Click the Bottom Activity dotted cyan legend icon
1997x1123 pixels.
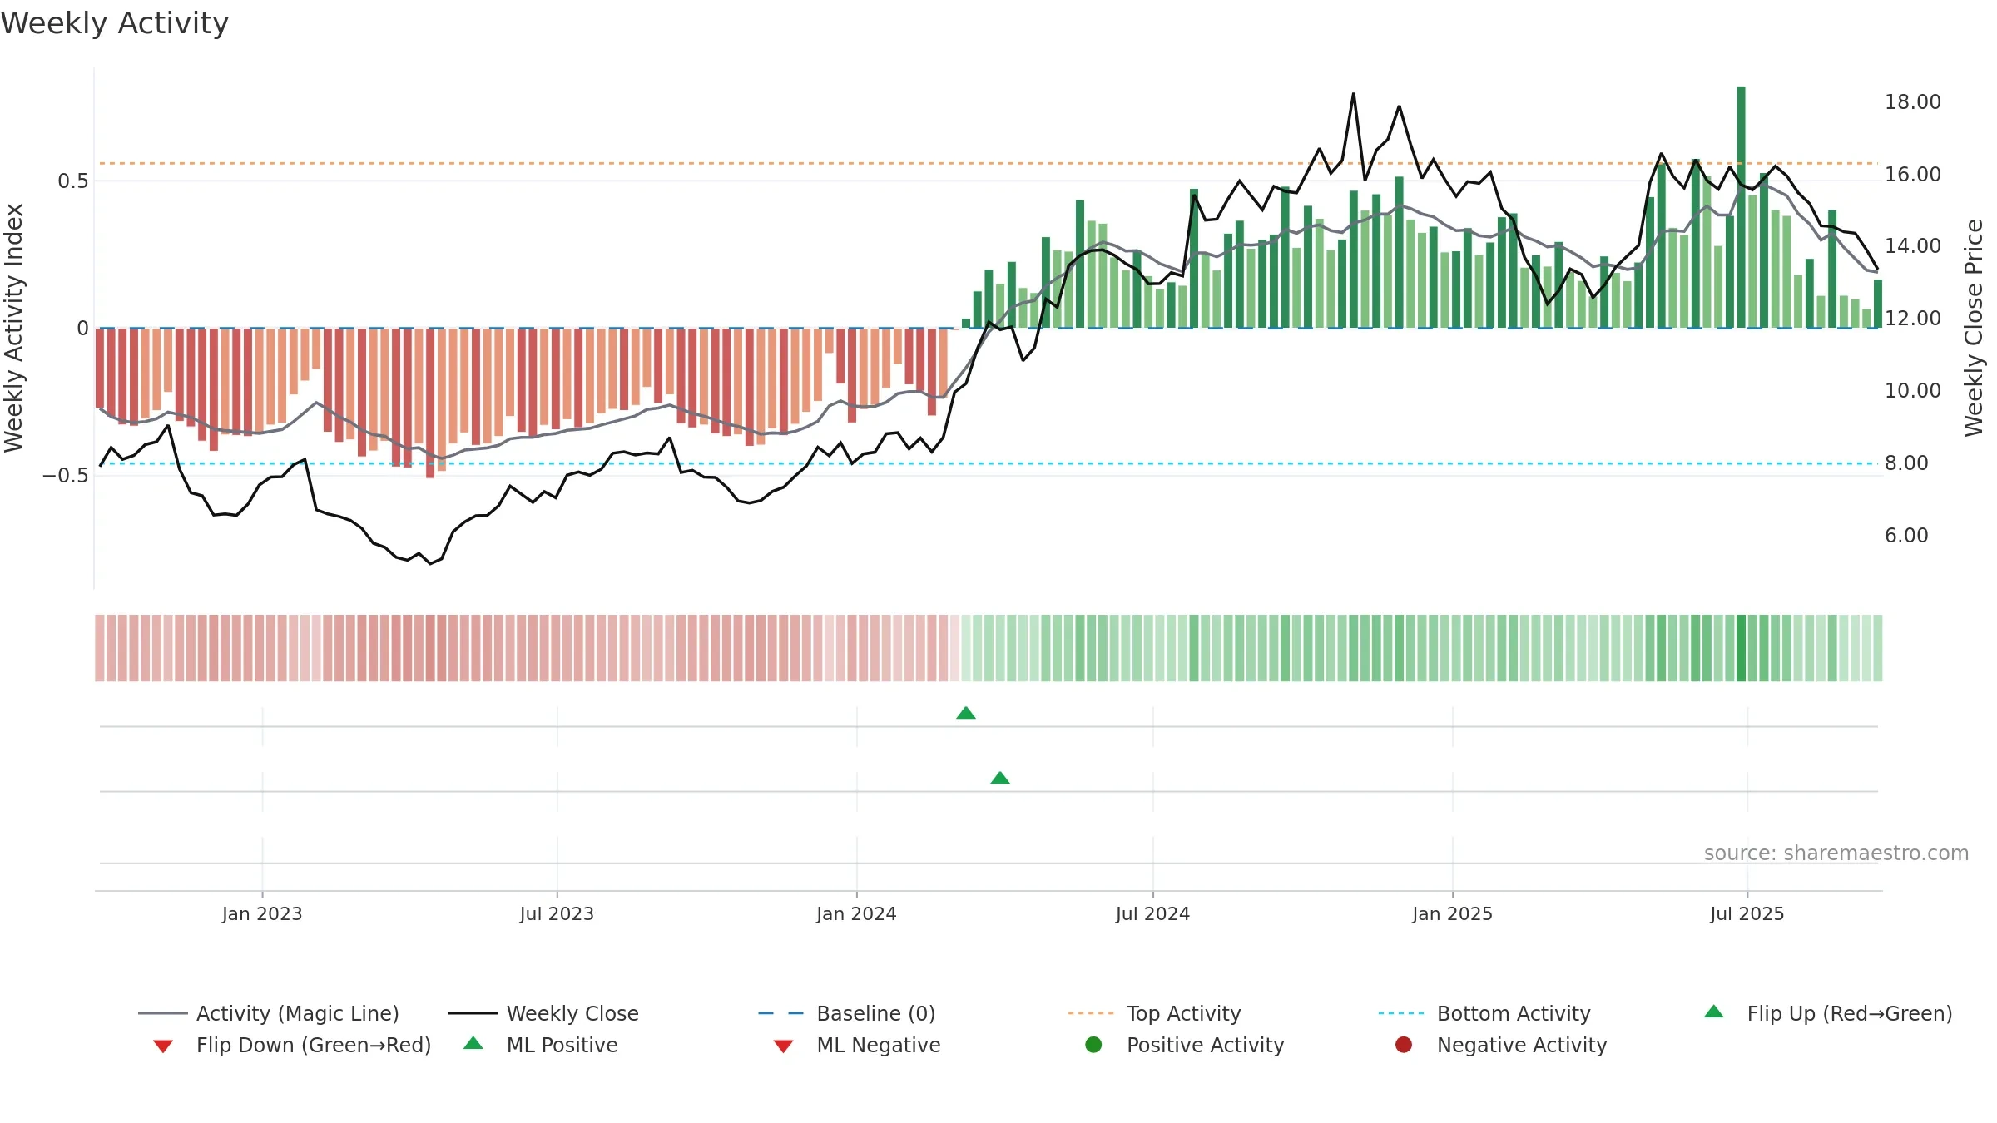(1401, 1013)
